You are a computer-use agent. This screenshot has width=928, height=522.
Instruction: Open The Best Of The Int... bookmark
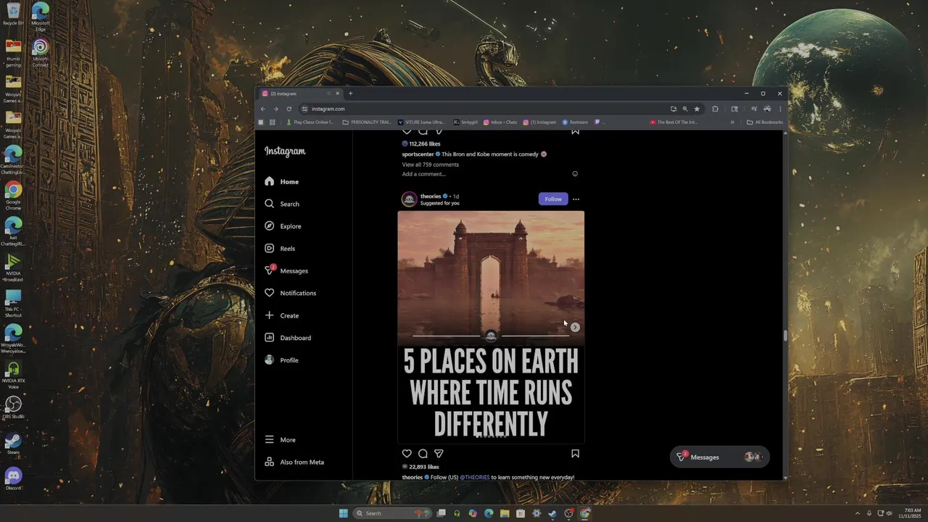click(x=674, y=123)
